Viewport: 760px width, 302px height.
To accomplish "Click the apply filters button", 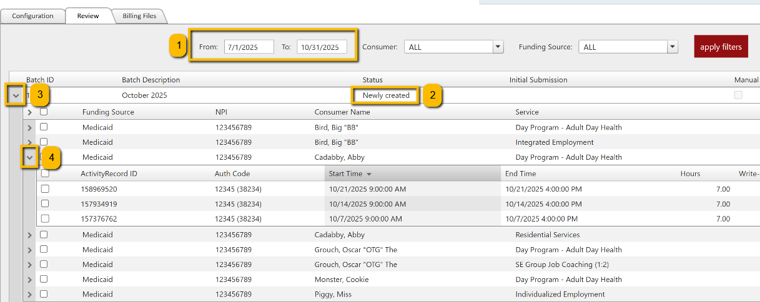I will [721, 47].
